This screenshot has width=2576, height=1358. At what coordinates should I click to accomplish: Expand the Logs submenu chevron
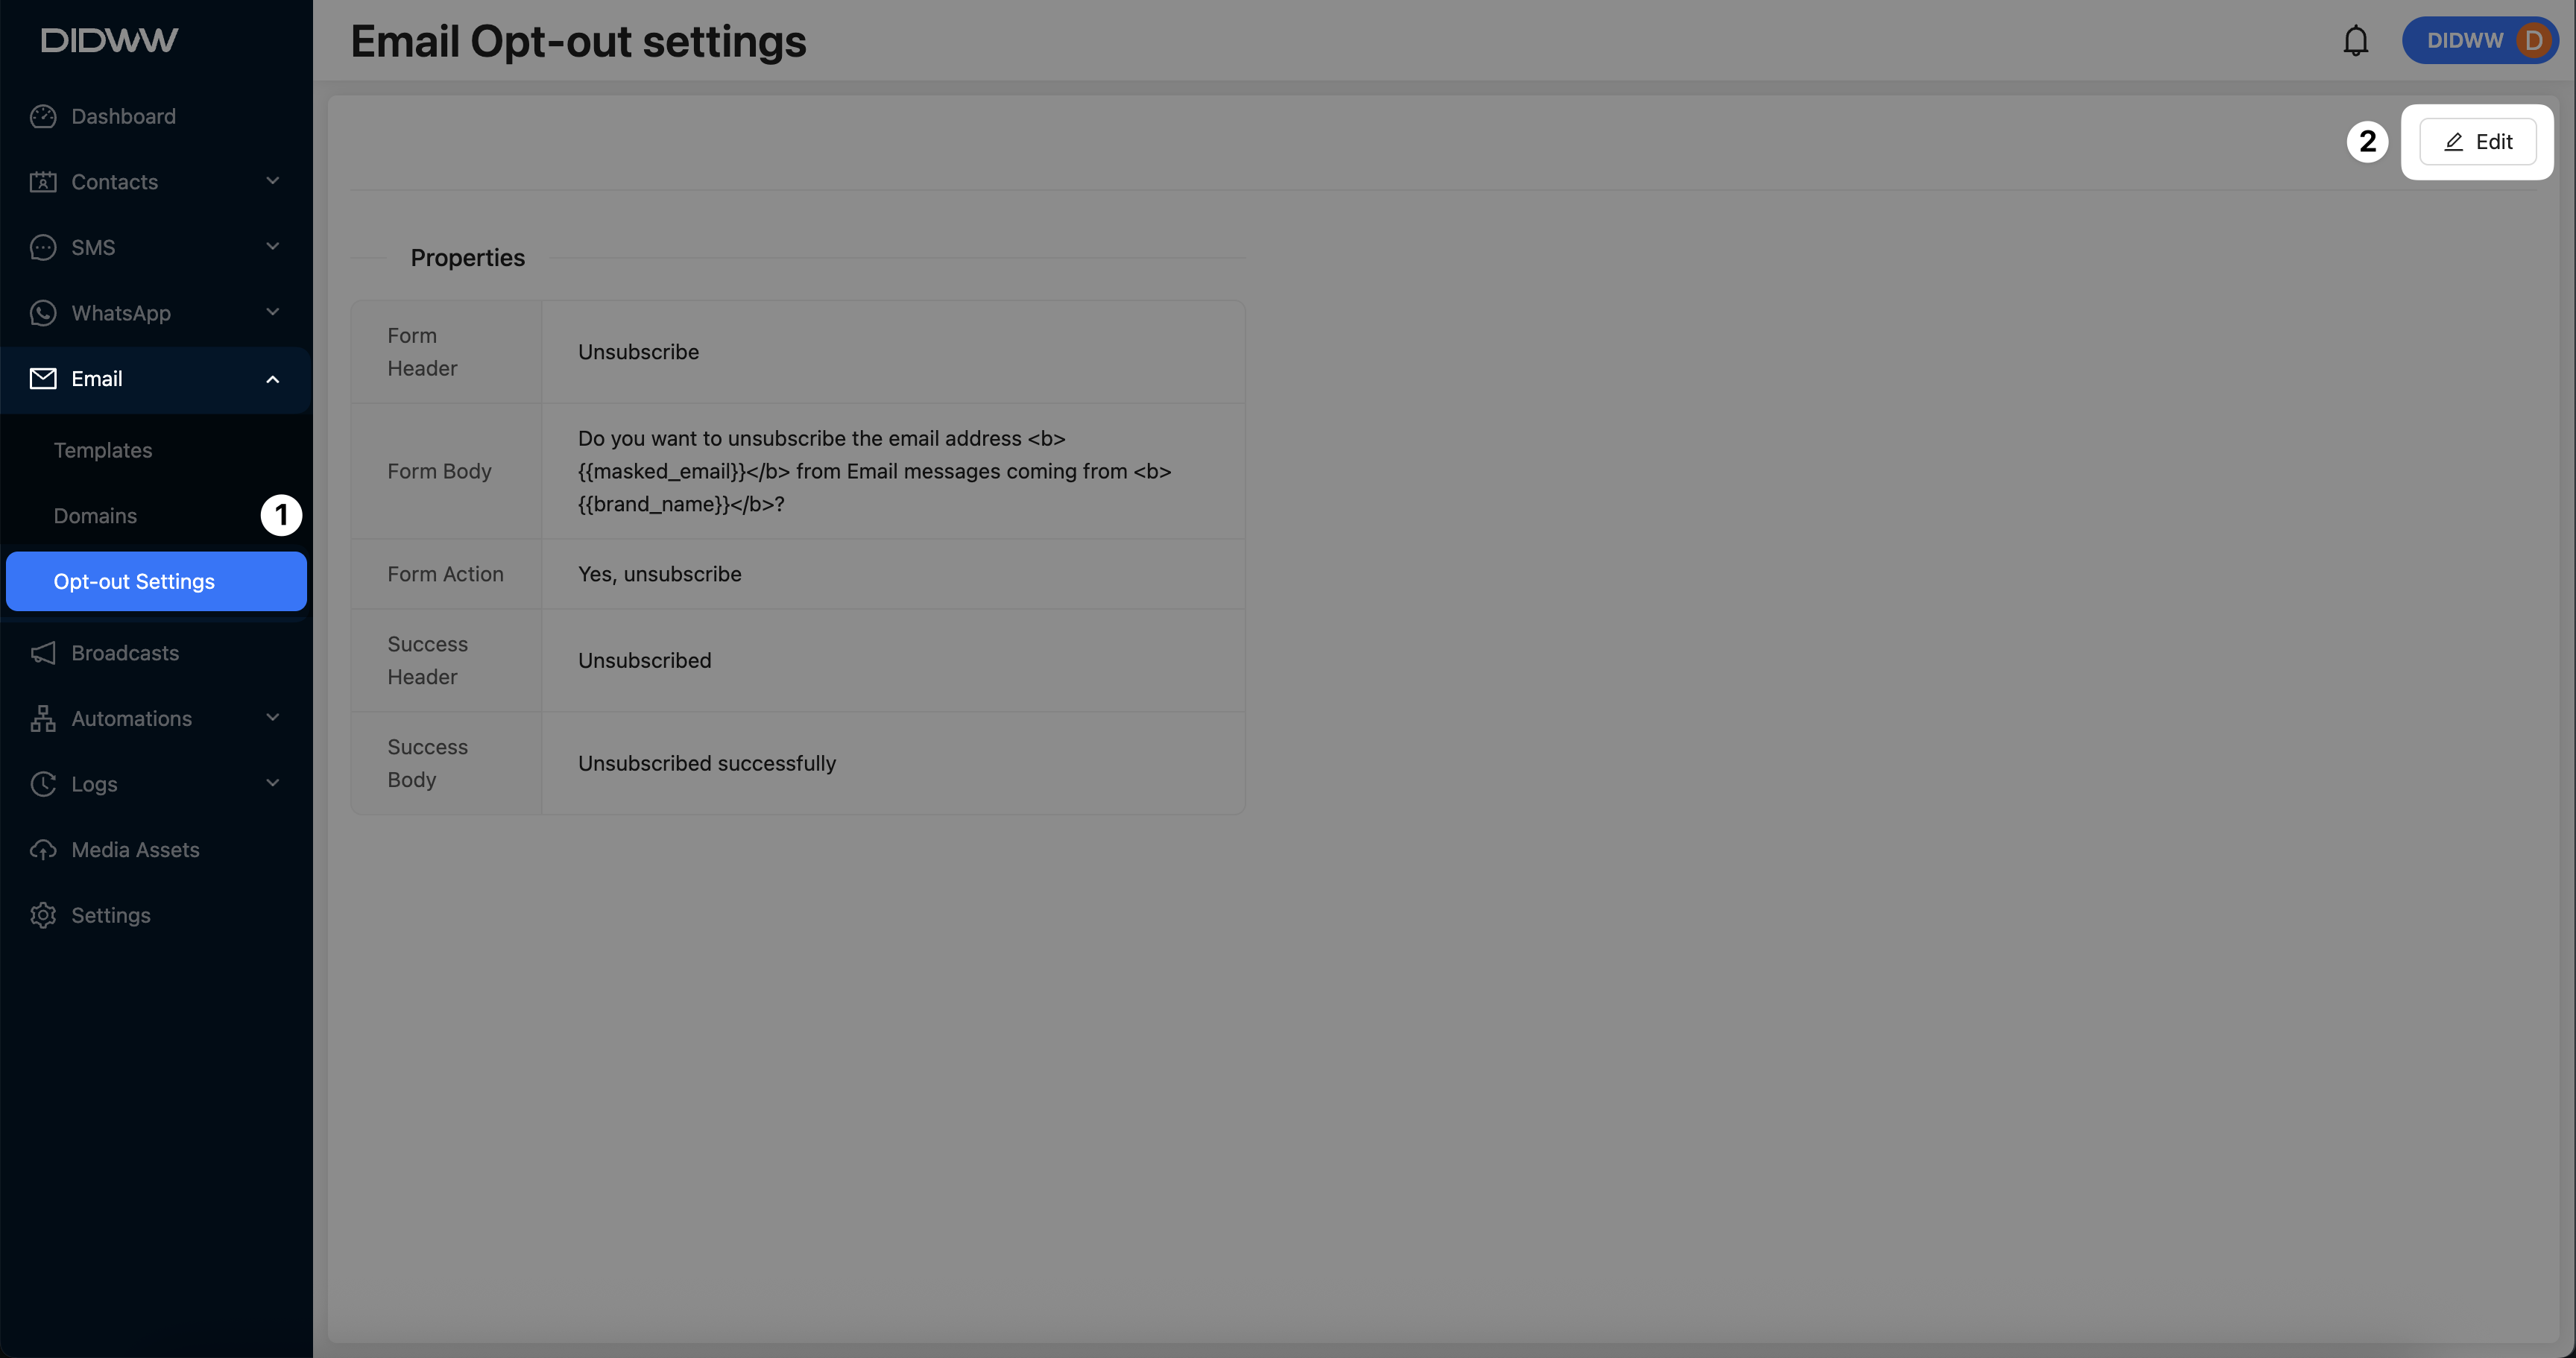tap(272, 783)
